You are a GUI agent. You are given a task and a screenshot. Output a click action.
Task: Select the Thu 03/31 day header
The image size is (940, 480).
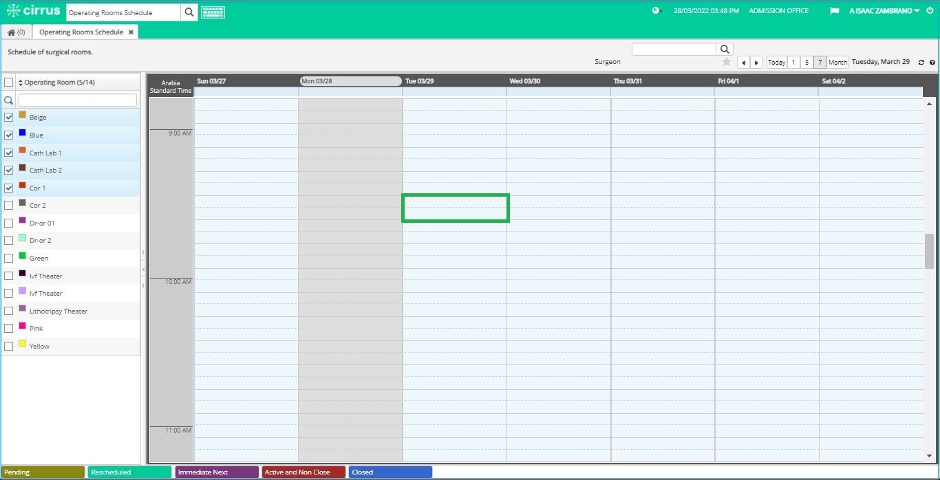point(628,81)
